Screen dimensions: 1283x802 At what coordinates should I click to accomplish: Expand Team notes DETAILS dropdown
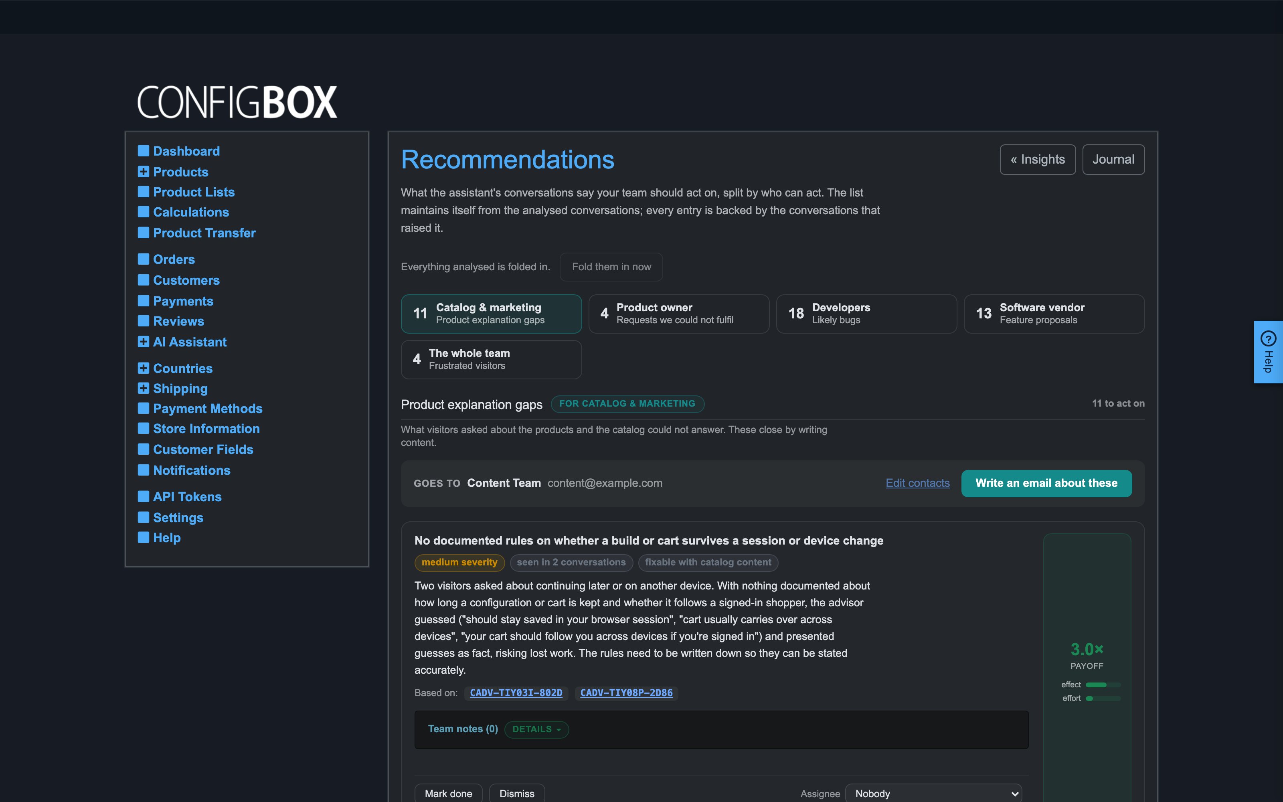[536, 729]
